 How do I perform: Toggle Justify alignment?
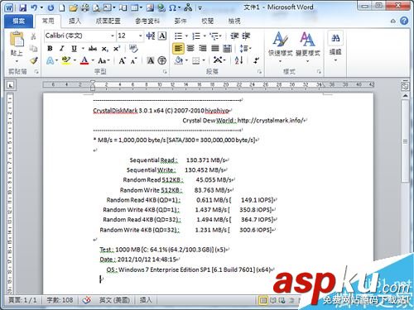[215, 49]
